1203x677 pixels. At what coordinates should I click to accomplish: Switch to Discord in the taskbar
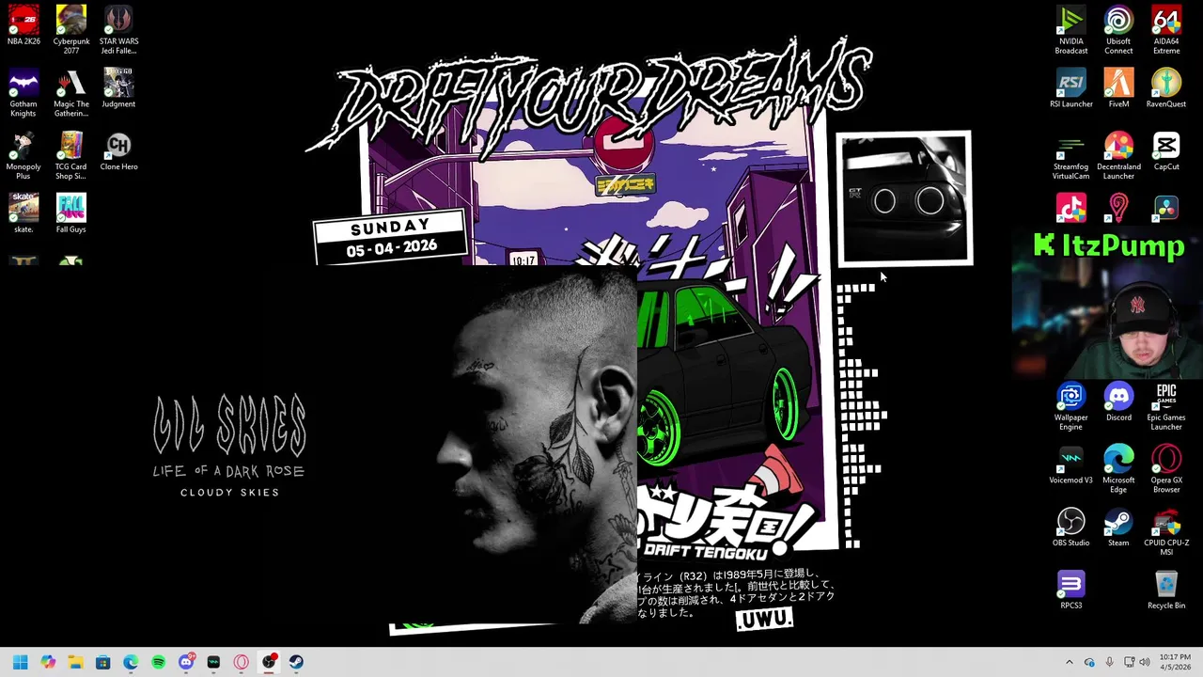click(186, 662)
